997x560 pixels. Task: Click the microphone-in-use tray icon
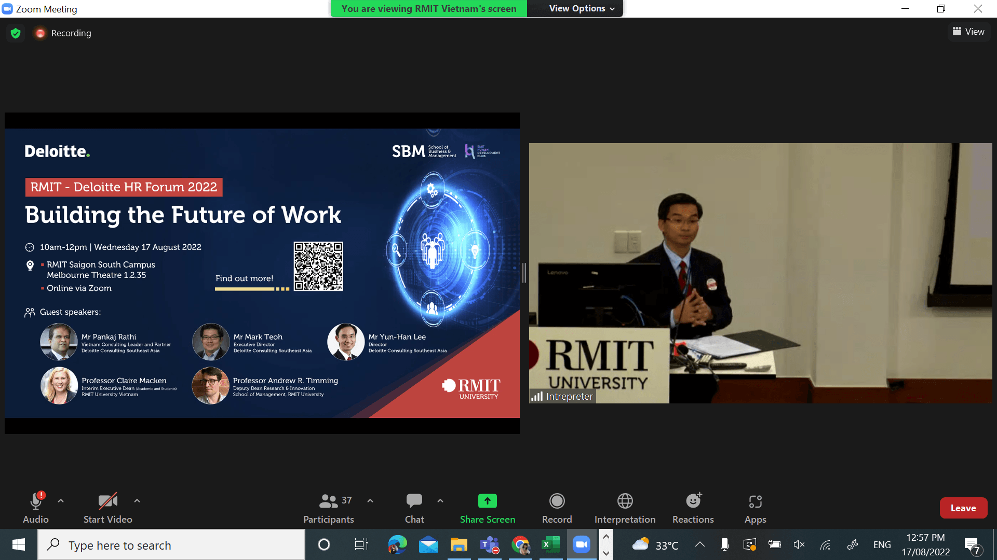724,544
